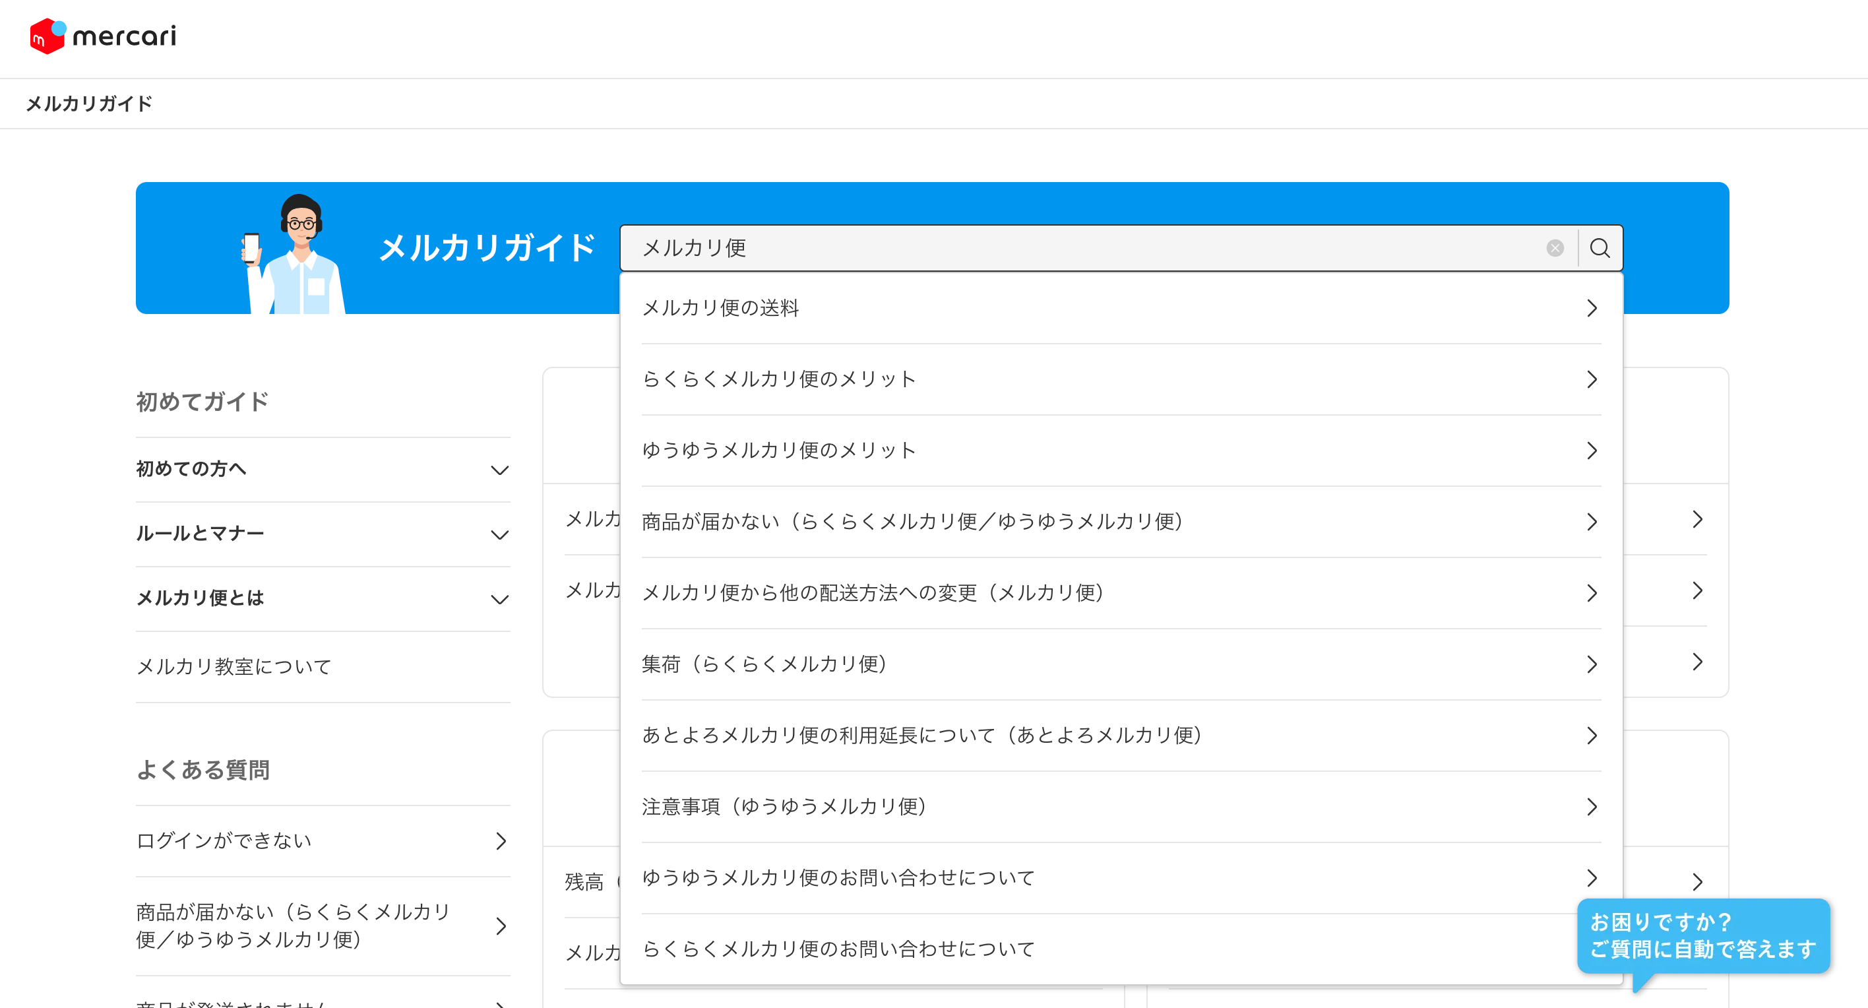This screenshot has width=1868, height=1008.
Task: Click the 初めてガイド section heading
Action: [202, 401]
